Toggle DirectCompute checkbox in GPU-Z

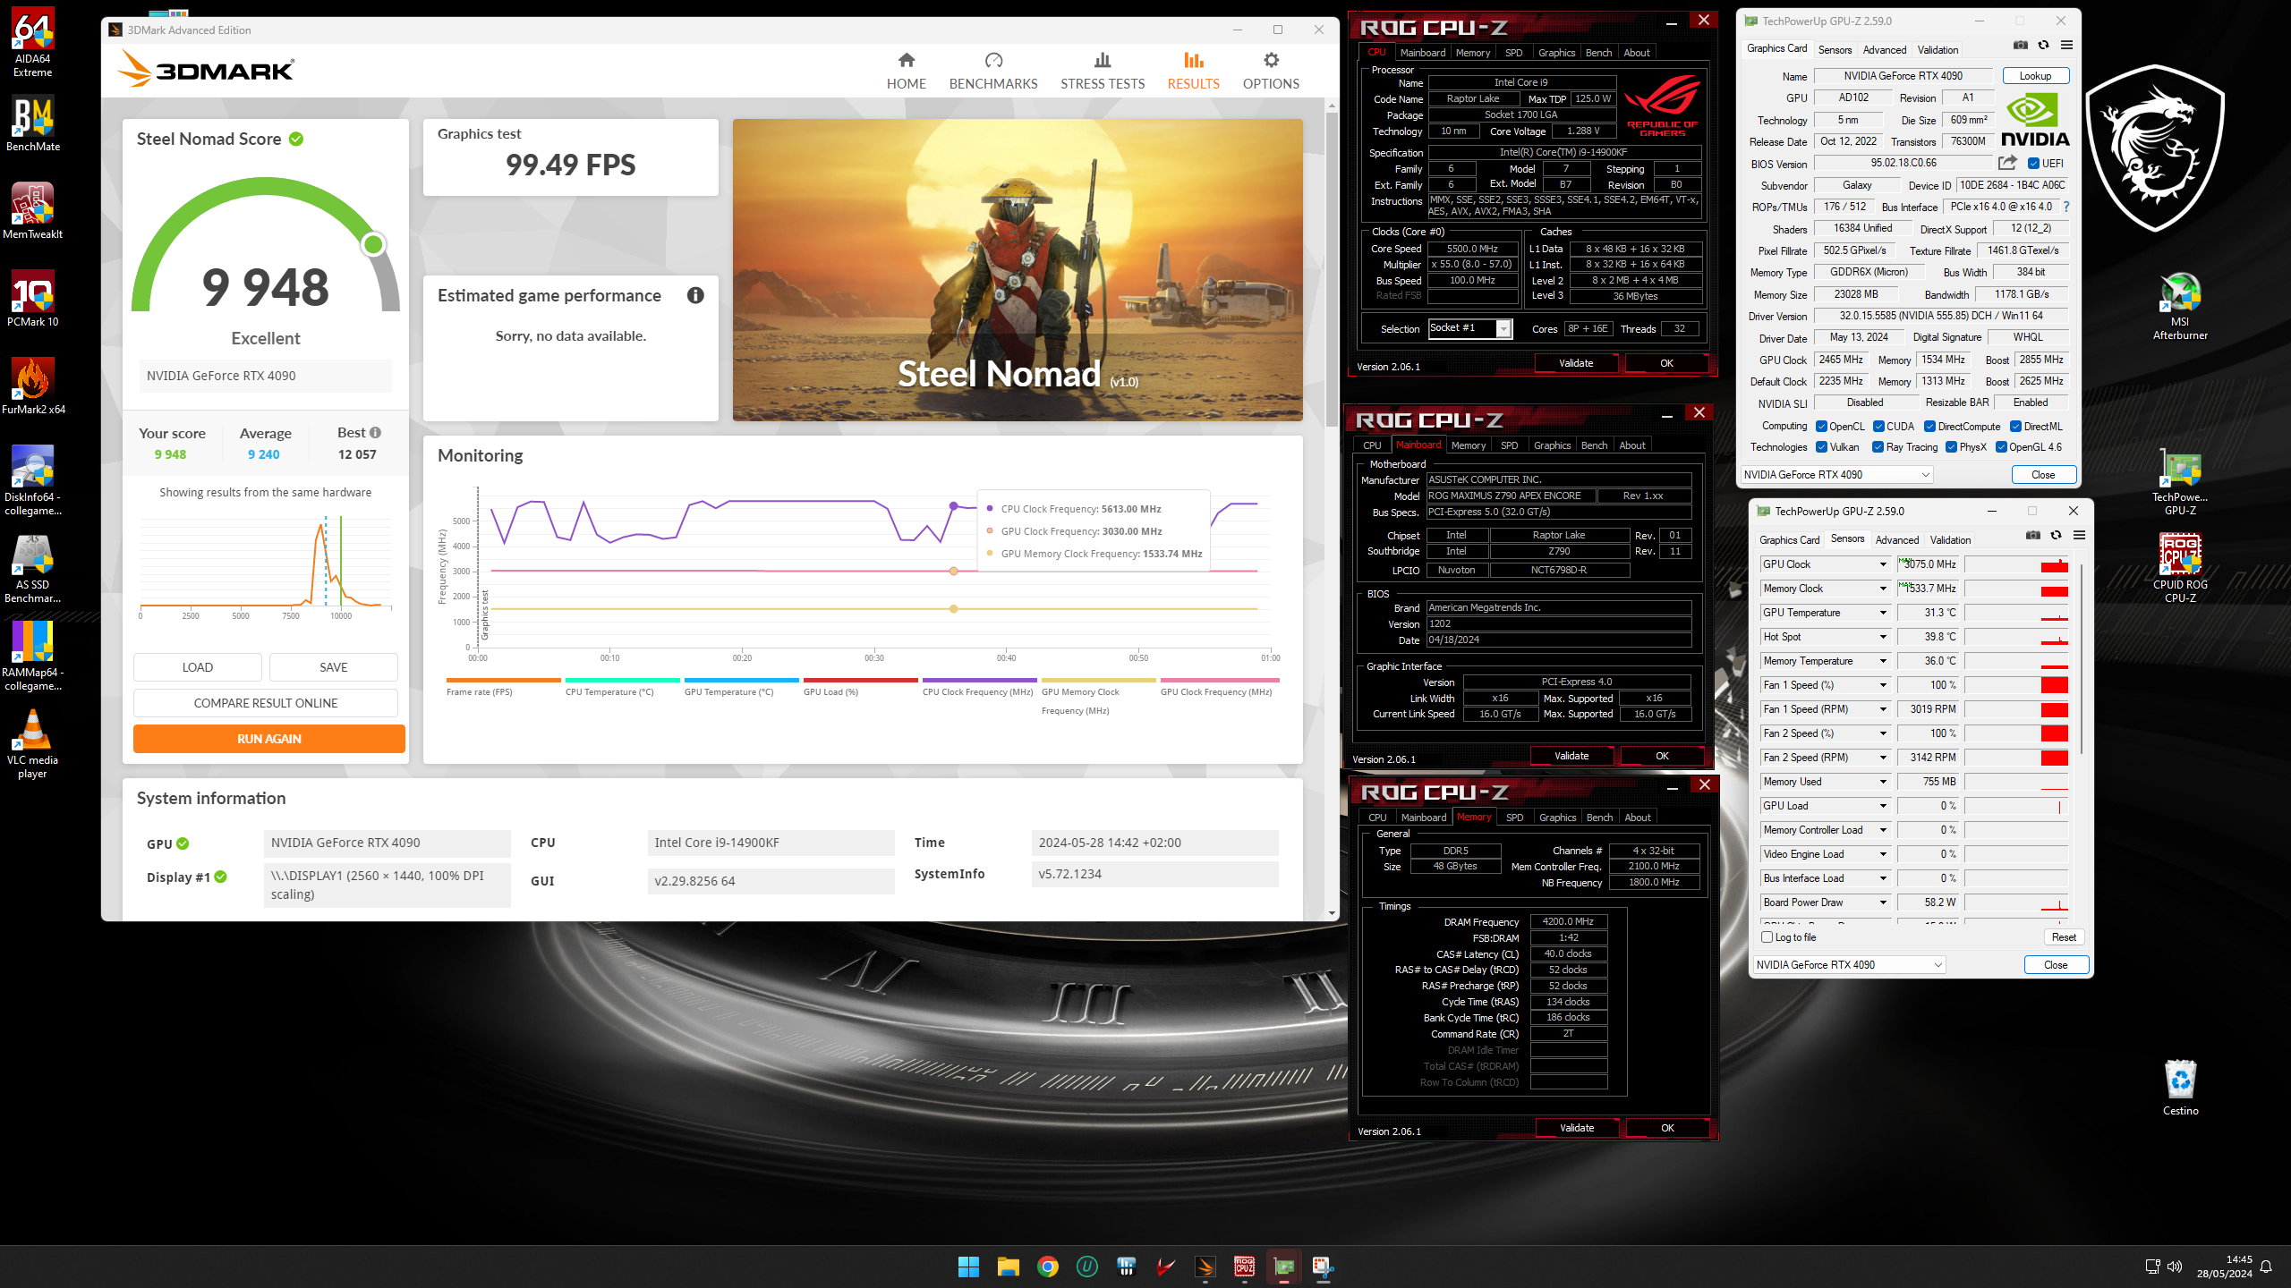point(1930,427)
